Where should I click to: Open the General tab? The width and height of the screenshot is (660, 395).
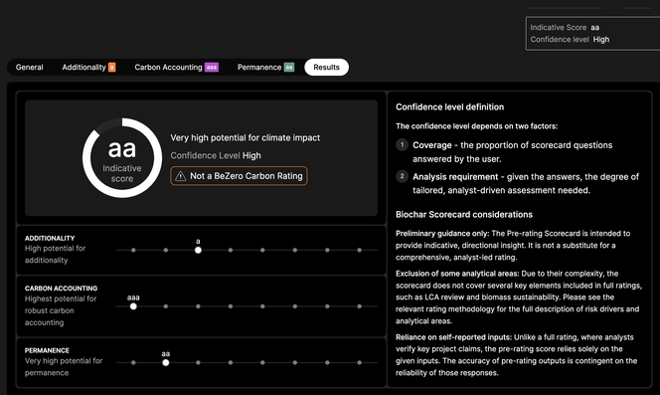click(29, 68)
